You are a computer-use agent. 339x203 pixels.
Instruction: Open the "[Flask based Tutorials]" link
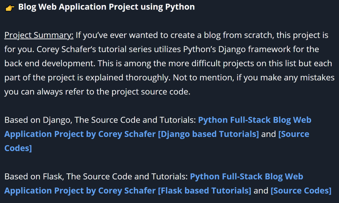click(x=204, y=191)
